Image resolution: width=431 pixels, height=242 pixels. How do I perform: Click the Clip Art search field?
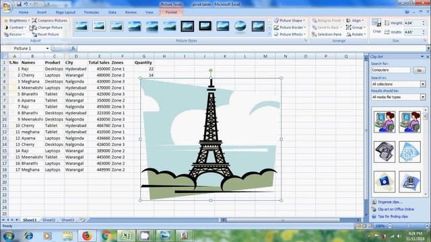pyautogui.click(x=391, y=70)
